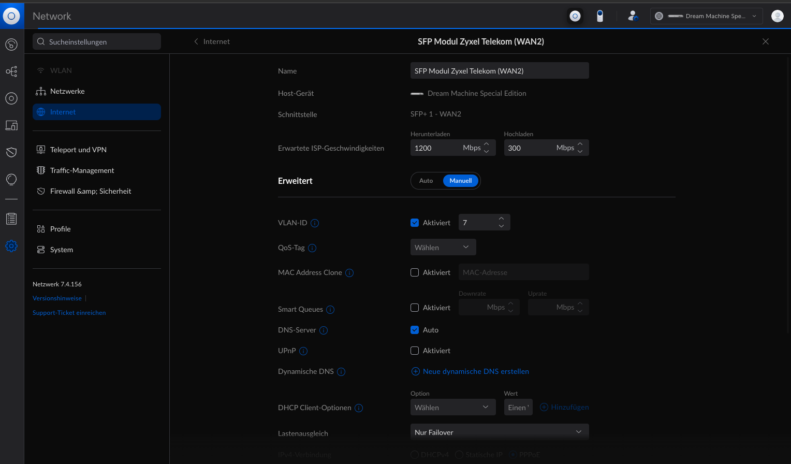Open System settings in sidebar
Viewport: 791px width, 464px height.
97,250
